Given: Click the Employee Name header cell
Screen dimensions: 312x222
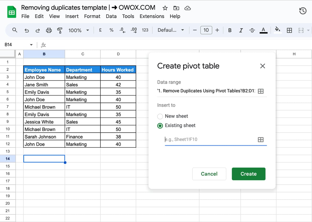Looking at the screenshot, I should tap(44, 70).
